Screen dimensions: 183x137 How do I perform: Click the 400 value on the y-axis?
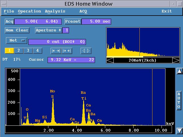[x=11, y=80]
